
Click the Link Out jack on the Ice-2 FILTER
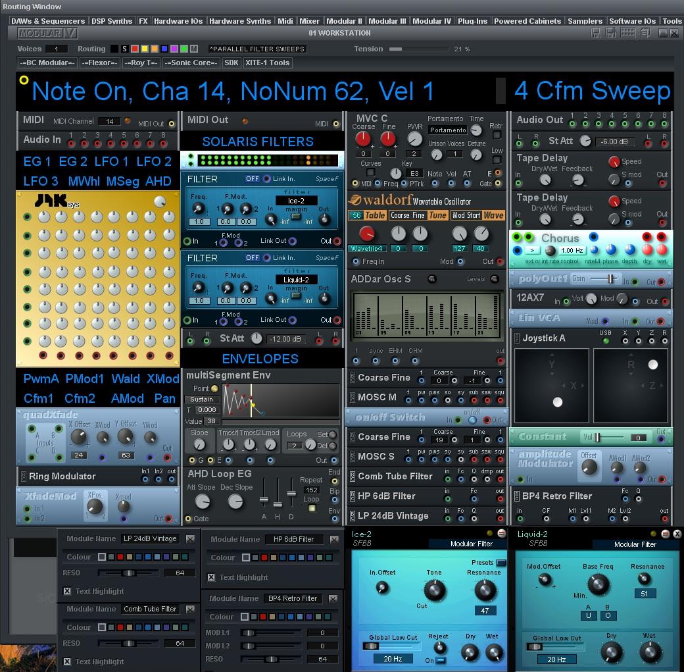point(292,241)
